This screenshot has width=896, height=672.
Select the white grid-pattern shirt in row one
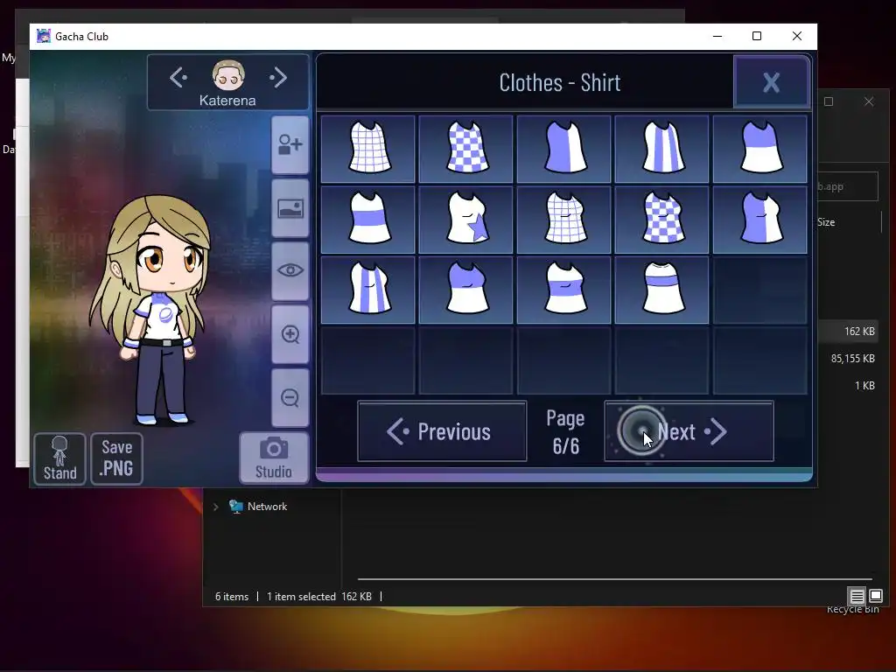coord(368,149)
